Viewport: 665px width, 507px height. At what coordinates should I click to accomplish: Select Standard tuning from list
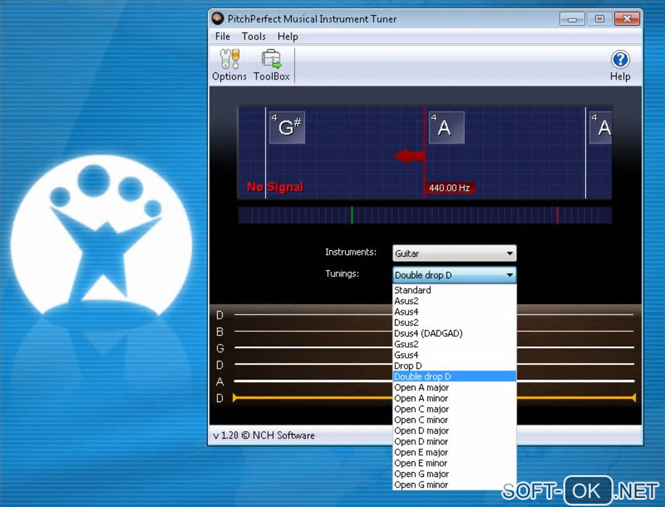(x=454, y=290)
